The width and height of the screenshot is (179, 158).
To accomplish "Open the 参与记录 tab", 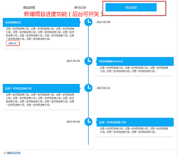I will pos(80,8).
